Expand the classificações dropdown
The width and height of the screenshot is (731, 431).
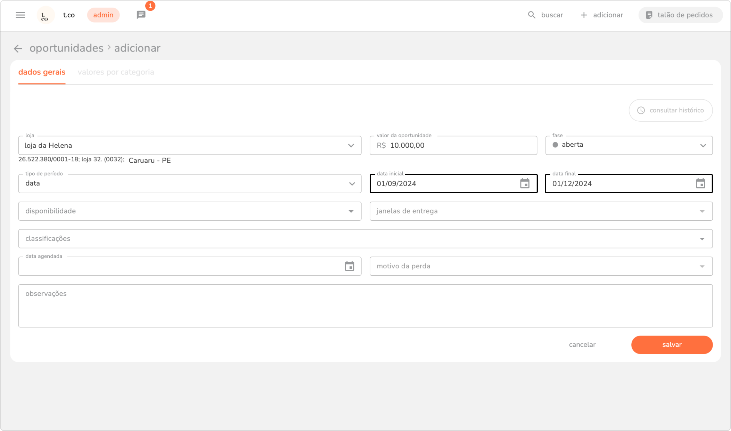point(702,239)
